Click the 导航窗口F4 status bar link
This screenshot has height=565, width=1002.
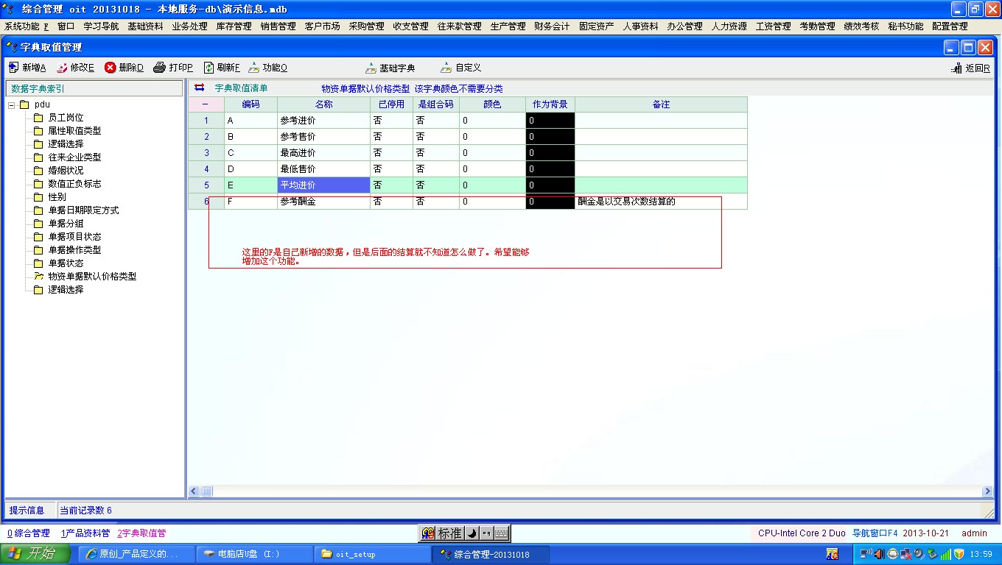coord(875,533)
